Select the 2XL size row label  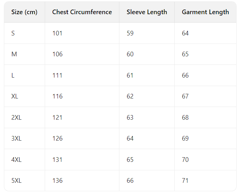[x=16, y=118]
